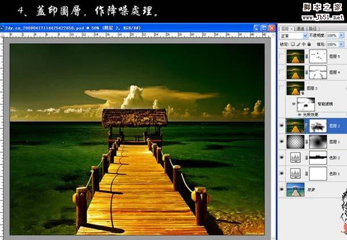Toggle the 智能滤镜 smart filter eye icon

pos(294,104)
